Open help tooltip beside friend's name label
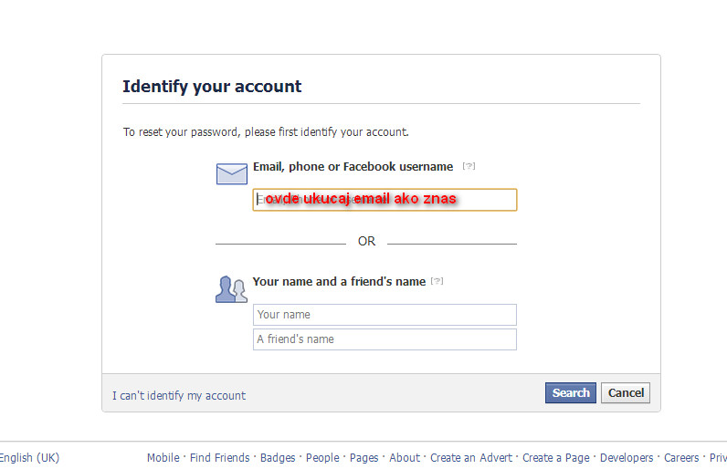727x469 pixels. click(437, 281)
